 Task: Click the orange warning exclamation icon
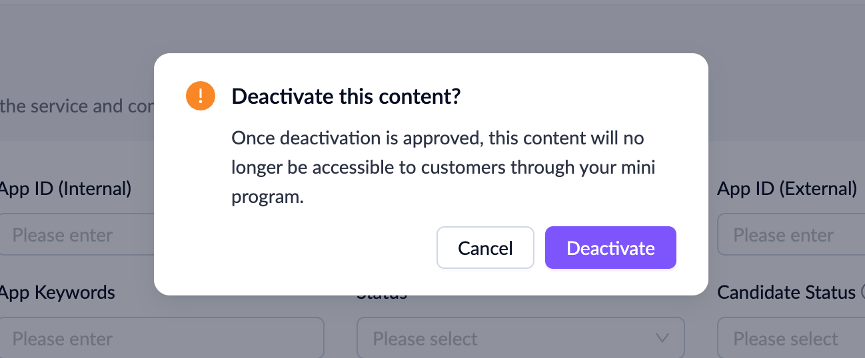(200, 96)
